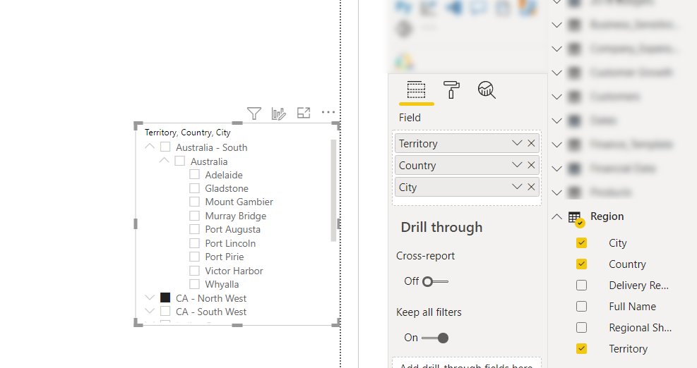Image resolution: width=697 pixels, height=368 pixels.
Task: Click the Drill through heading
Action: 441,227
